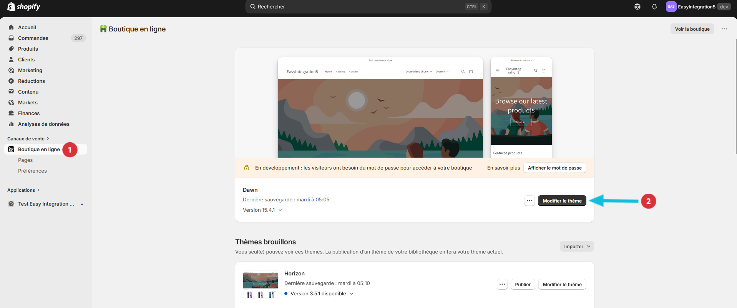The height and width of the screenshot is (308, 737).
Task: Click the Shopify logo
Action: point(23,7)
